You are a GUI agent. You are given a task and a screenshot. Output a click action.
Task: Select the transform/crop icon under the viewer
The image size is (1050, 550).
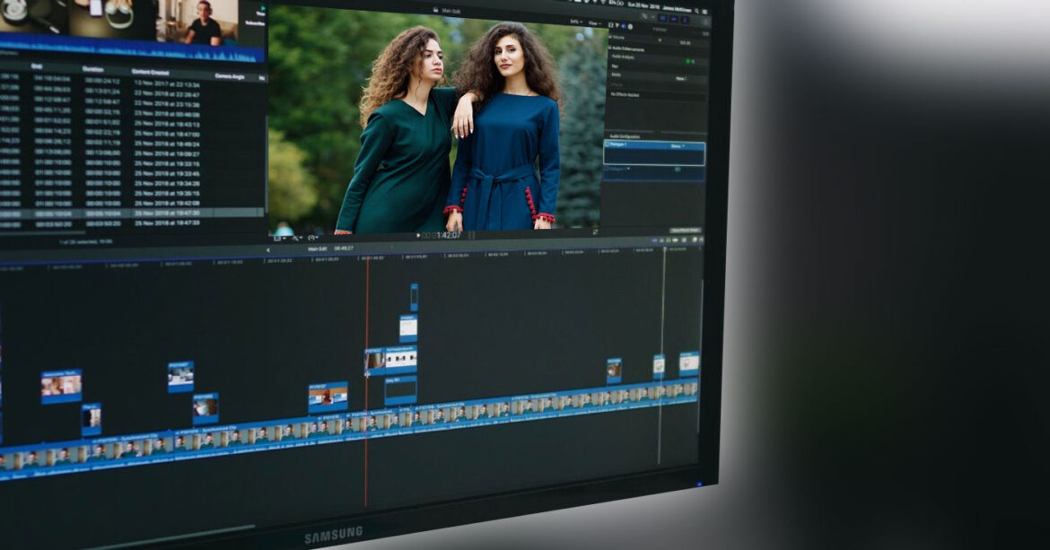pyautogui.click(x=278, y=238)
